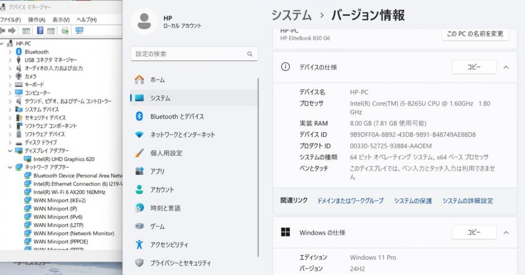
Task: Open 時刻と言語 settings page
Action: (x=194, y=208)
